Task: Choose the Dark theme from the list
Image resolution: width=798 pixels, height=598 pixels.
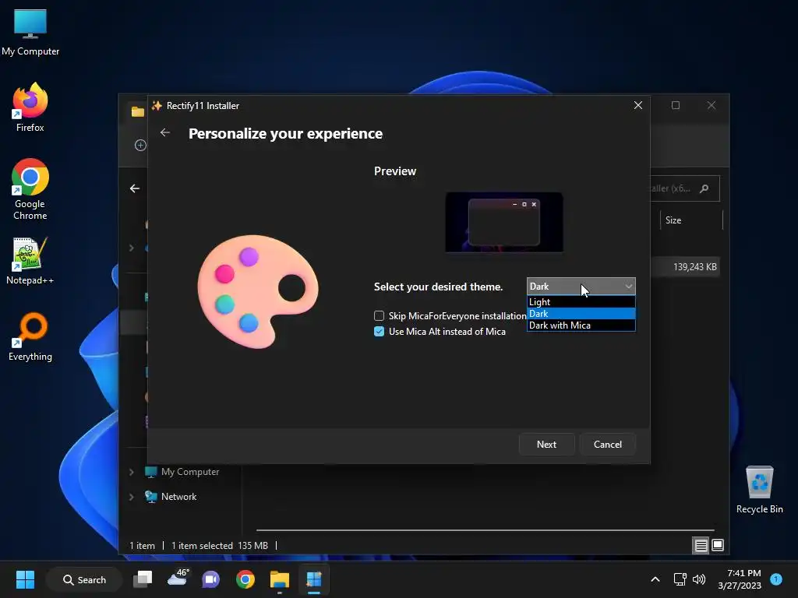Action: (x=581, y=313)
